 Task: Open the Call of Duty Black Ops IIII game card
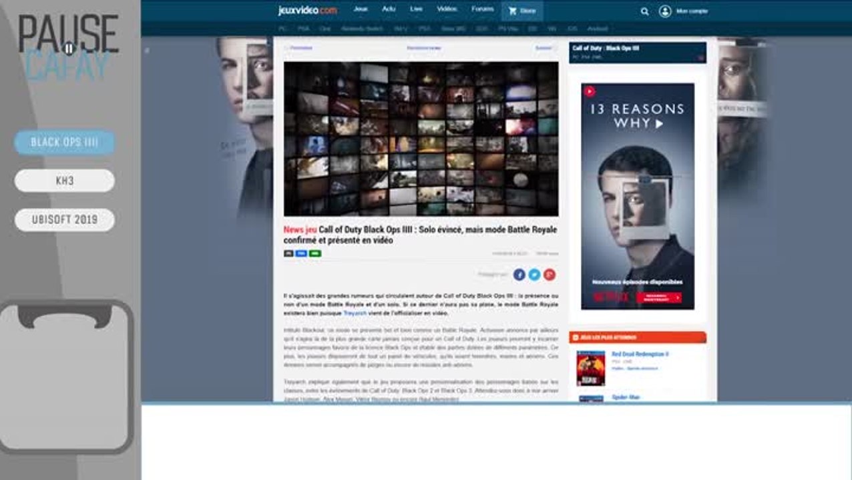click(638, 53)
